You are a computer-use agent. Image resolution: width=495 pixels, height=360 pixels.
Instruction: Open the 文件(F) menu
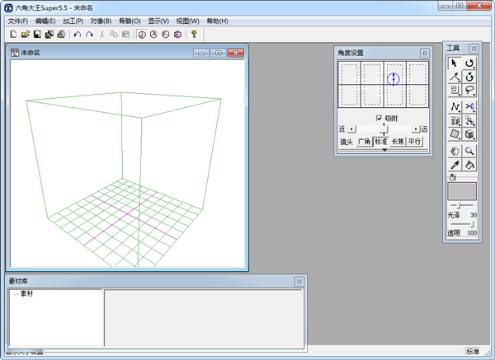[18, 21]
